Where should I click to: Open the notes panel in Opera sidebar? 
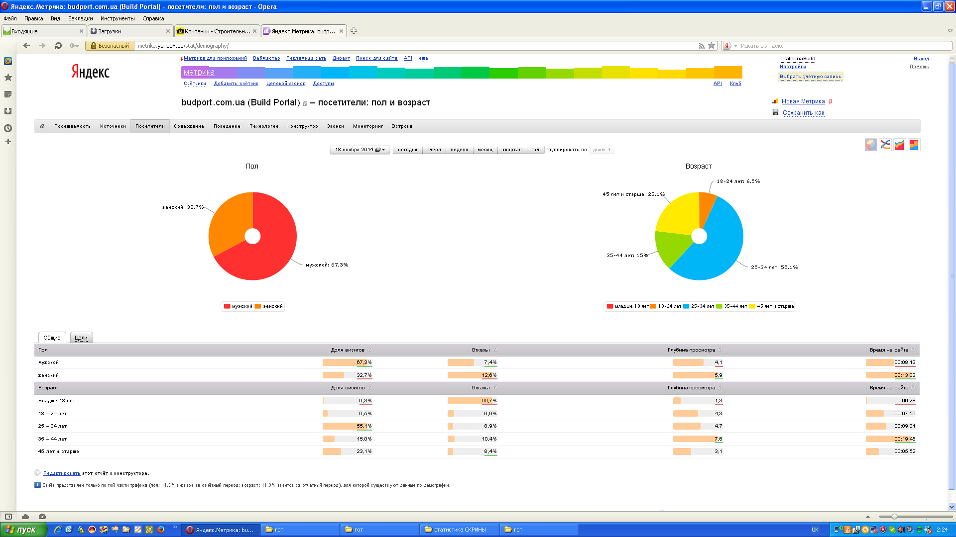[x=8, y=94]
